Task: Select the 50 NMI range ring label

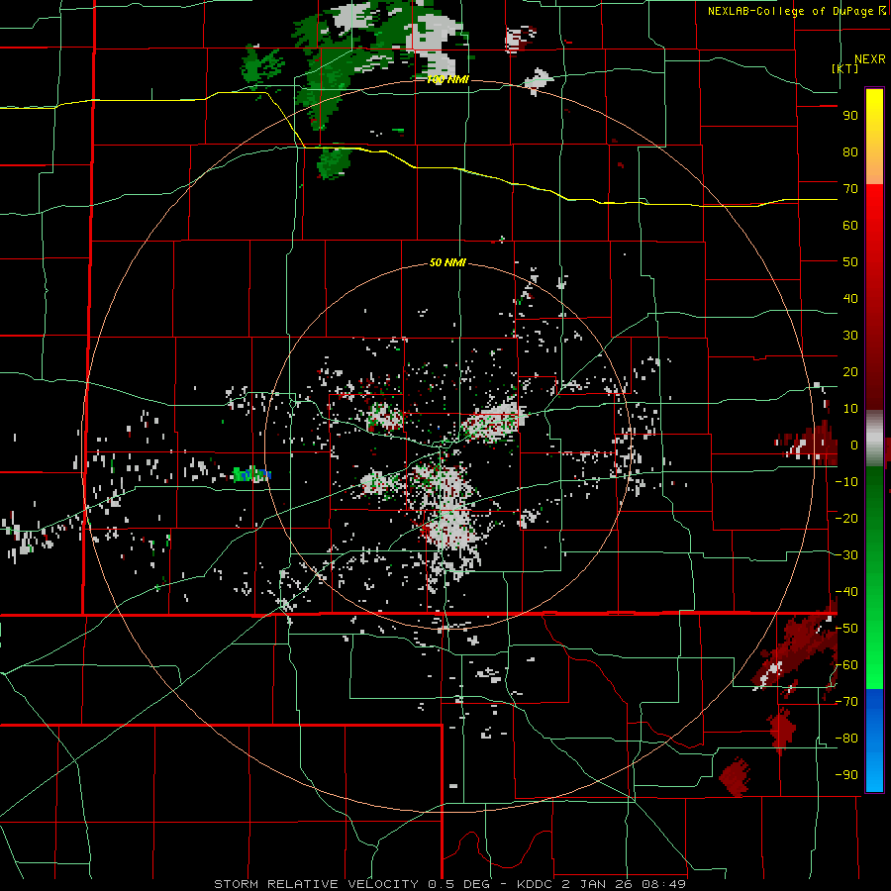Action: click(447, 262)
